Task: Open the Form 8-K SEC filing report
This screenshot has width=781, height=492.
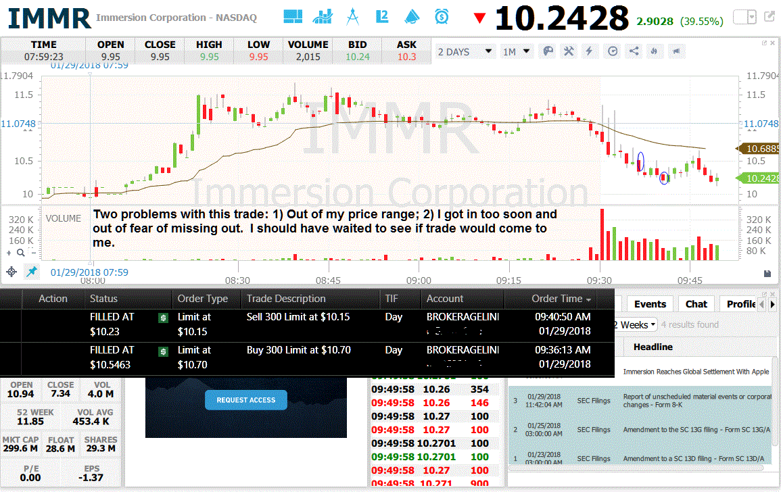Action: 640,400
